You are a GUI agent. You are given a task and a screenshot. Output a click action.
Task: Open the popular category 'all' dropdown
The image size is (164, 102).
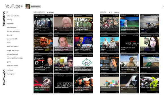click(x=110, y=12)
